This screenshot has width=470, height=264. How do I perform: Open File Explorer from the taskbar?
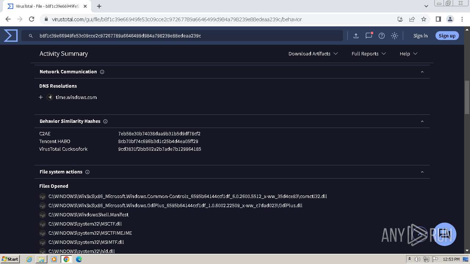[41, 259]
